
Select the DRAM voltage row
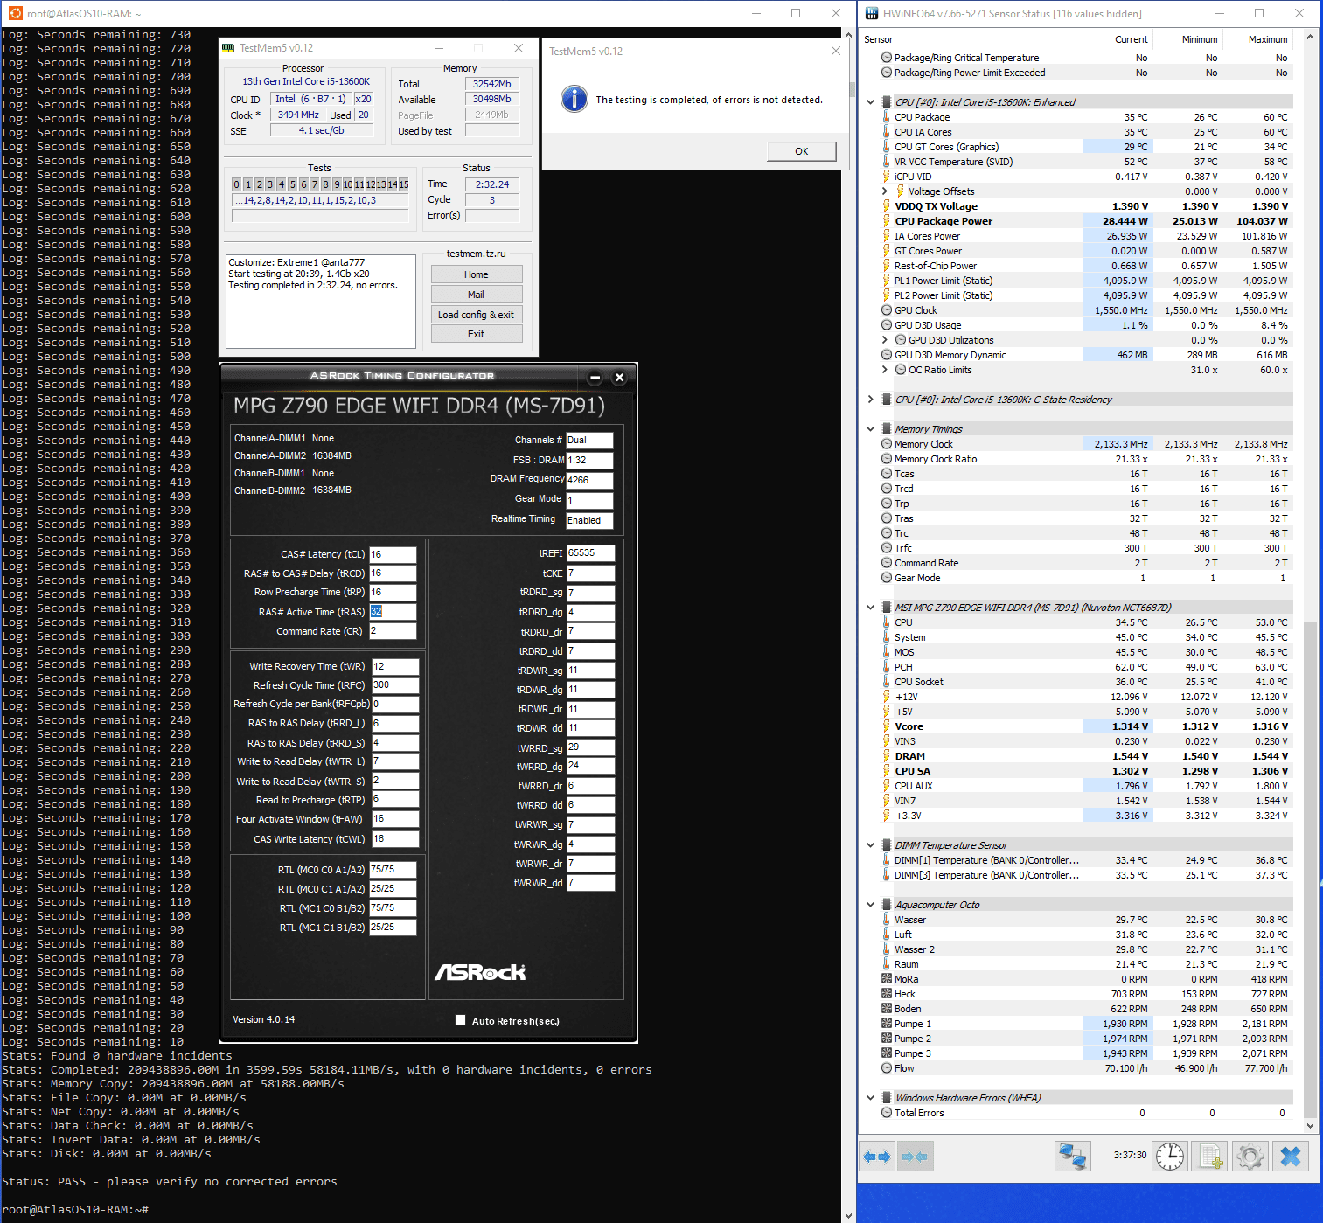tap(1087, 756)
